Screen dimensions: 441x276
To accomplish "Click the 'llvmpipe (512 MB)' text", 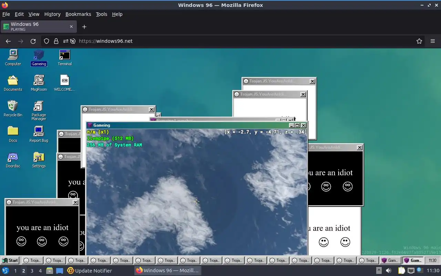I will (x=110, y=138).
